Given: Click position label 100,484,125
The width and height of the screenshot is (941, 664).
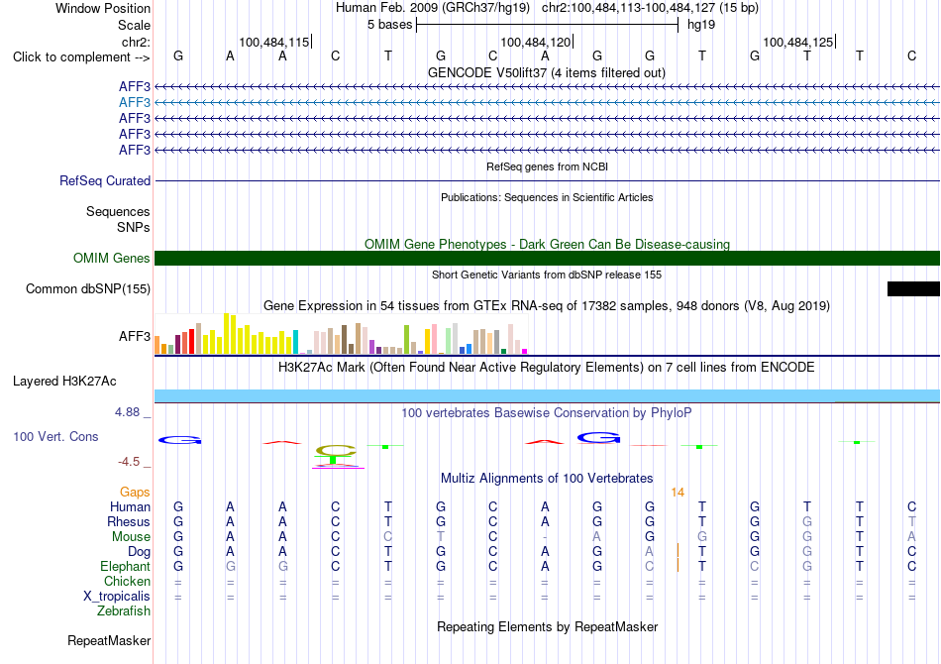Looking at the screenshot, I should coord(798,42).
